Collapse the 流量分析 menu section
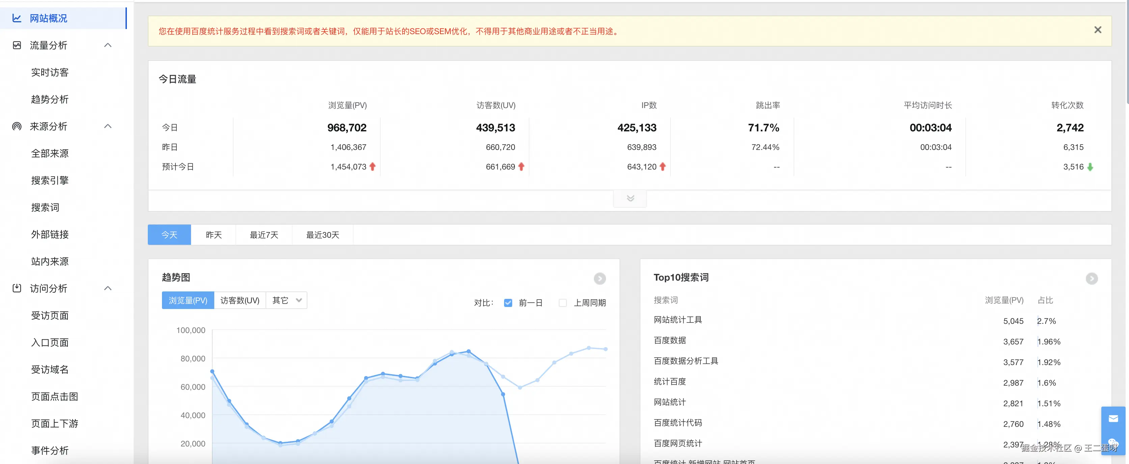This screenshot has width=1129, height=464. pyautogui.click(x=108, y=45)
